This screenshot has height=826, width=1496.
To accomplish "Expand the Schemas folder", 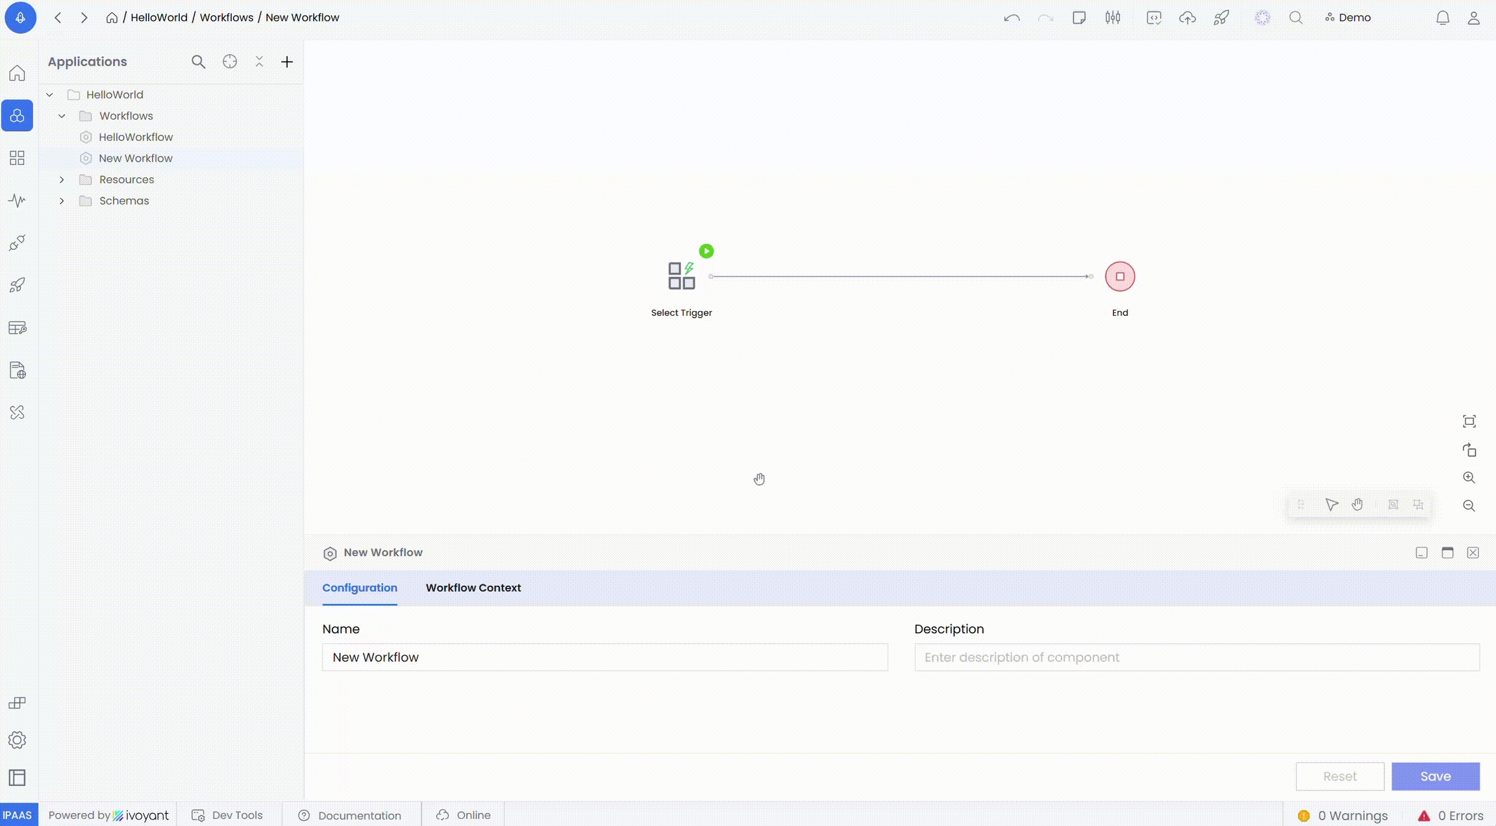I will coord(62,201).
